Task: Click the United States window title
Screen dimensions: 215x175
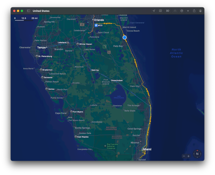Action: [x=41, y=11]
